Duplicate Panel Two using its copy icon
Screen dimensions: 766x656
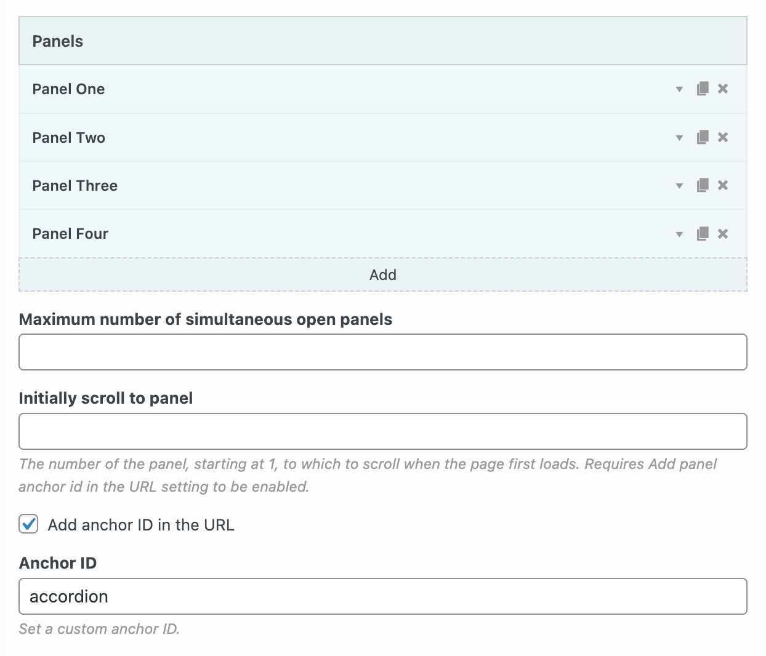(702, 137)
